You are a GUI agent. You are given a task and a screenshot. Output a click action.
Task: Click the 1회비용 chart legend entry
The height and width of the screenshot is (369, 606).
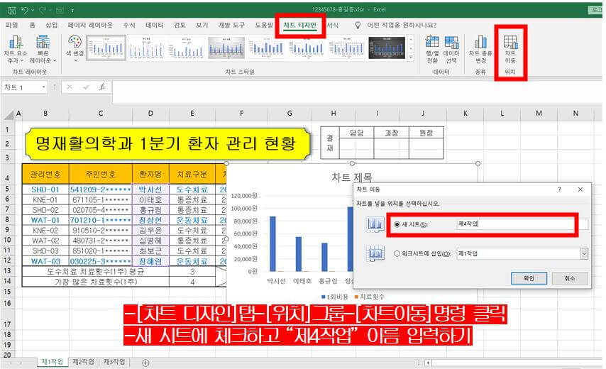pyautogui.click(x=335, y=297)
